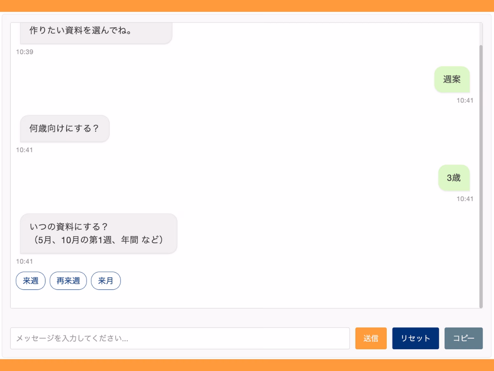The width and height of the screenshot is (494, 371).
Task: Select the 何歳向けにする？ bot message
Action: point(64,129)
